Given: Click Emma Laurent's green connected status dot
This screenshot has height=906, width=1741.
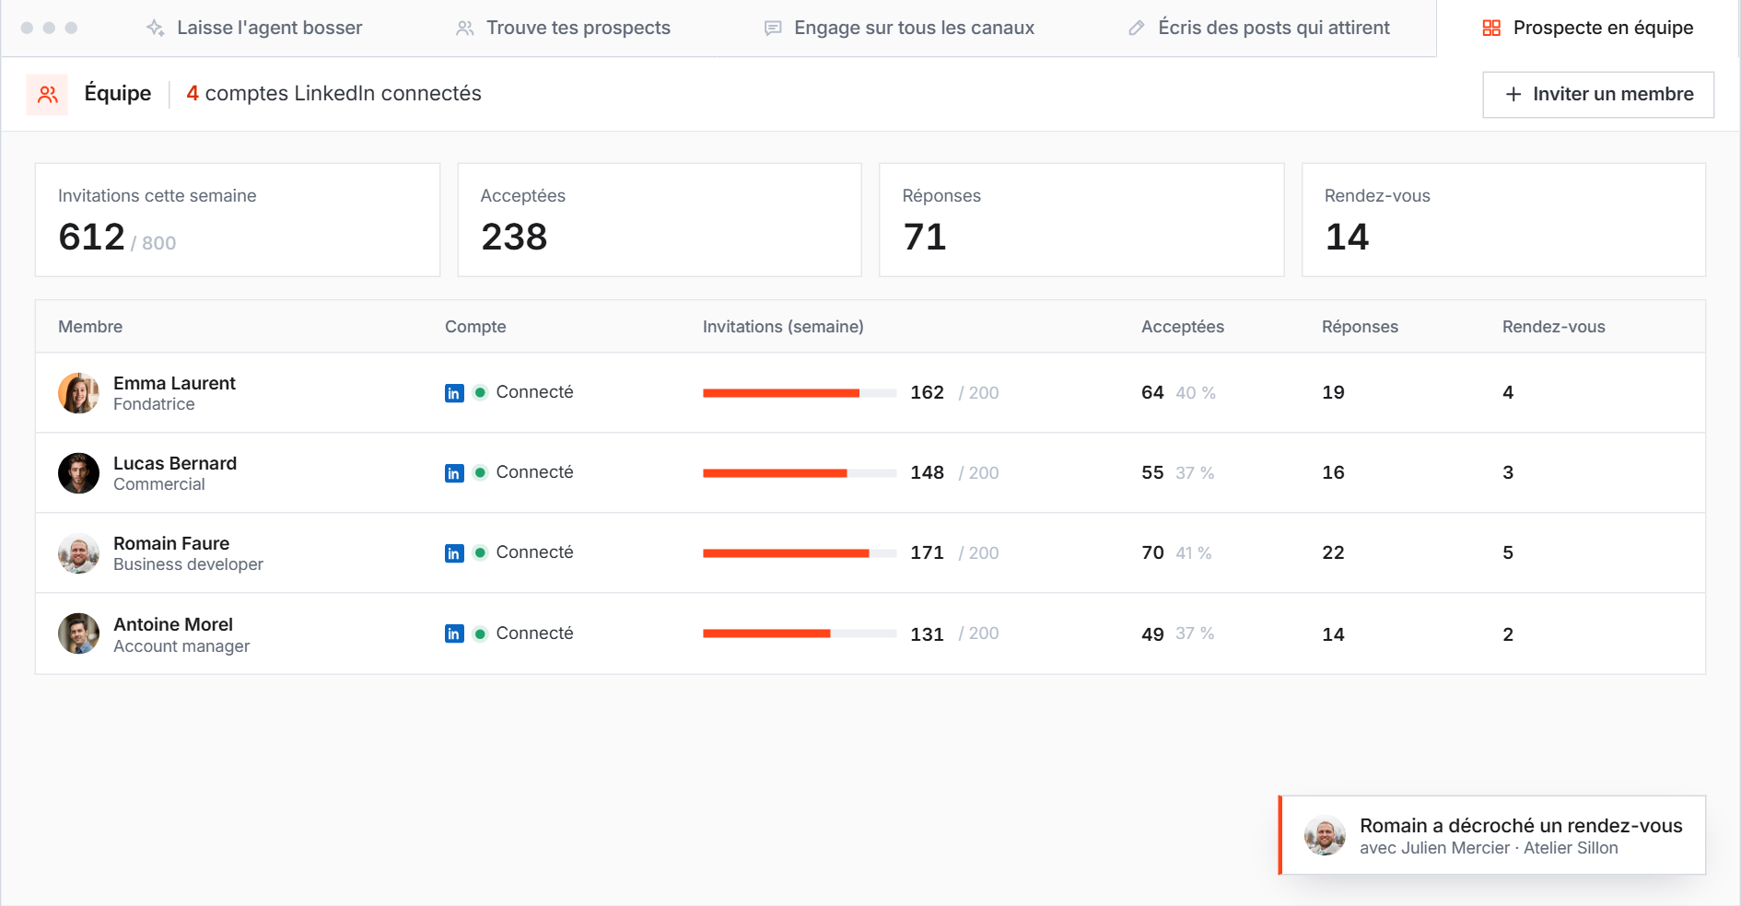Looking at the screenshot, I should [480, 392].
